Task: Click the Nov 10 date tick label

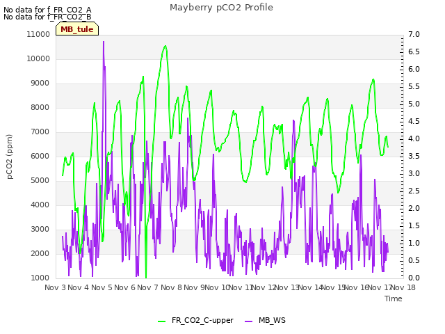Action: click(217, 287)
